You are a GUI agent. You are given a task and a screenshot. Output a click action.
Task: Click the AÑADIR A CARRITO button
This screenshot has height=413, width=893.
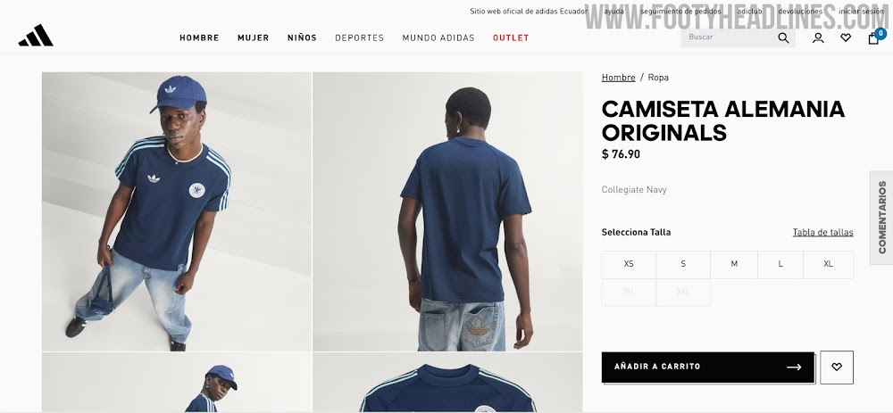(708, 368)
